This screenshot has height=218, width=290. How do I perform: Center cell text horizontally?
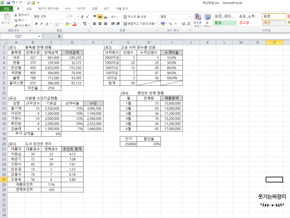(x=100, y=24)
